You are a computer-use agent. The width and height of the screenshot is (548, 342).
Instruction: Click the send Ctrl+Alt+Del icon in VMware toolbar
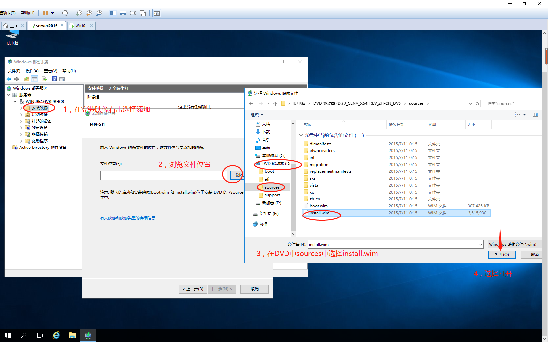65,13
